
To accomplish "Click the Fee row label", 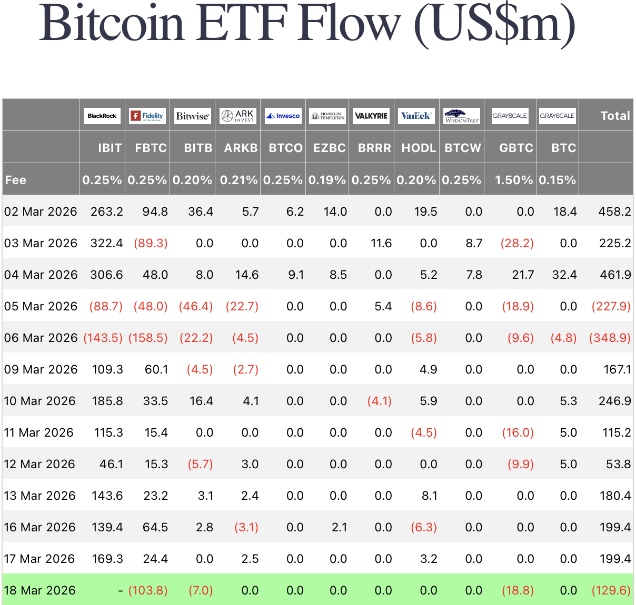I will [x=16, y=180].
